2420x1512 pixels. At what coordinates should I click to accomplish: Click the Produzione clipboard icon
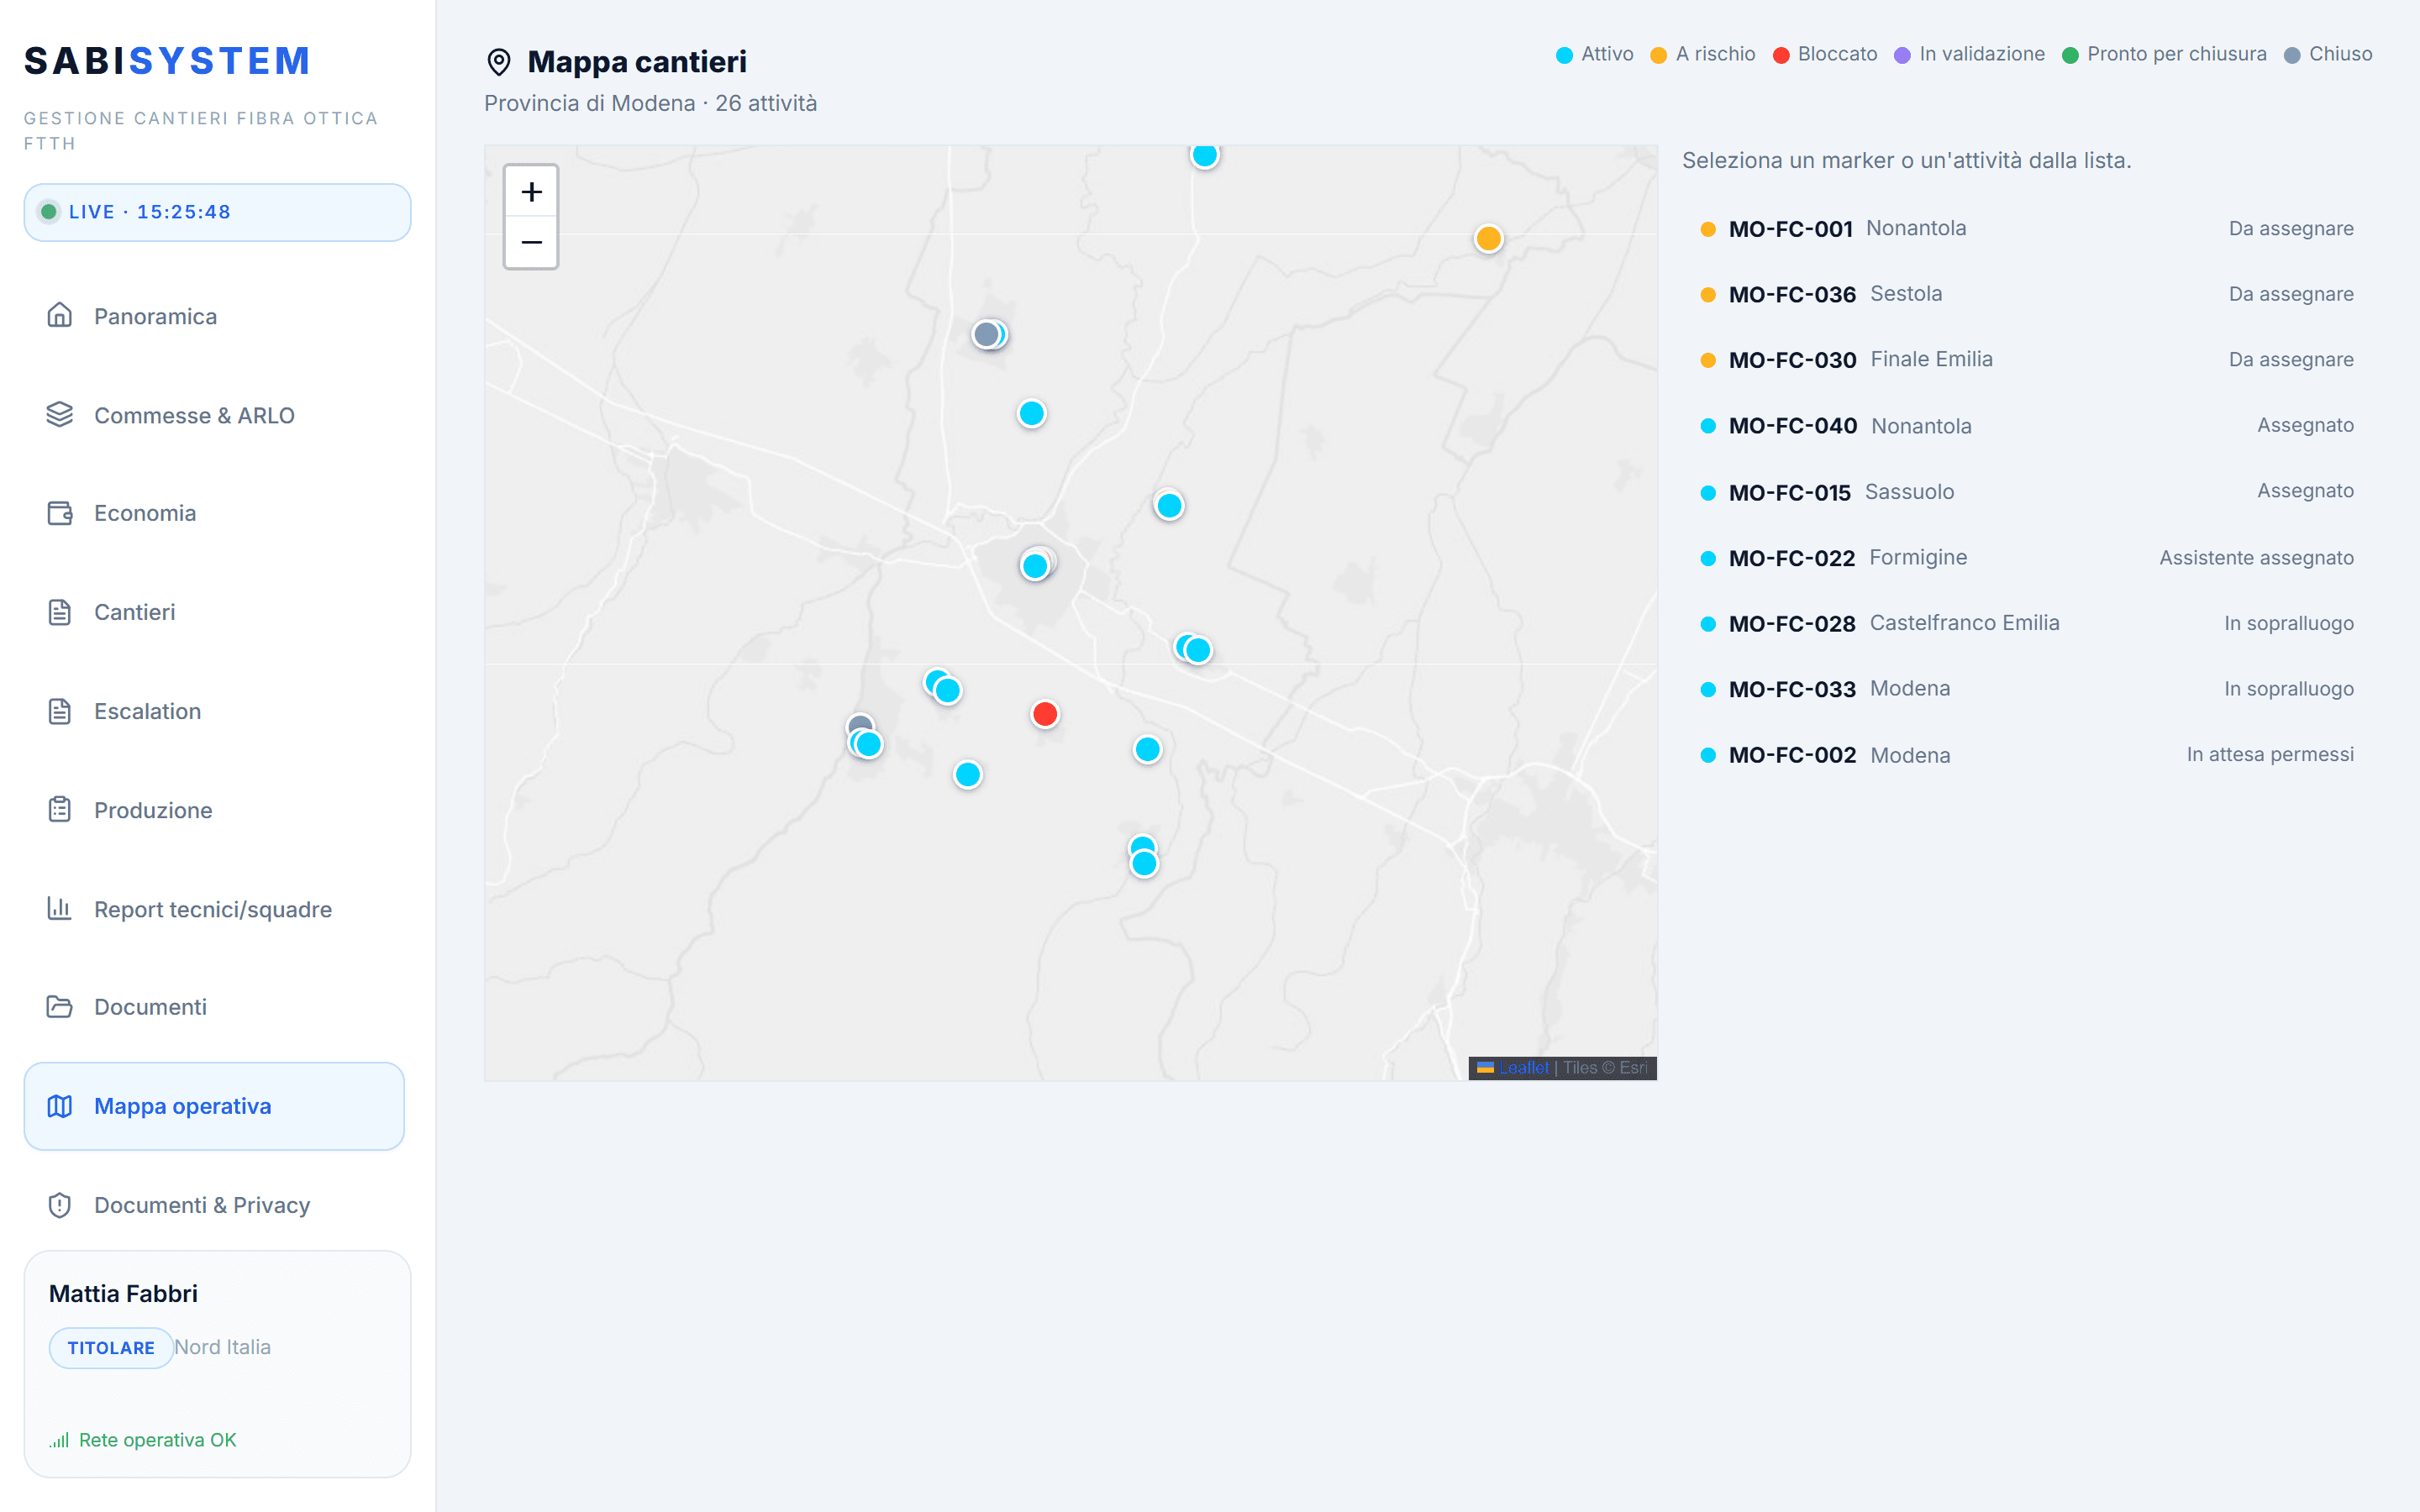pyautogui.click(x=60, y=810)
